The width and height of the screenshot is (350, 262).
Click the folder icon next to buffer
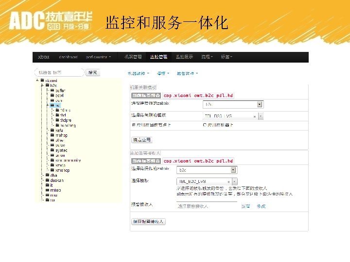[x=52, y=90]
